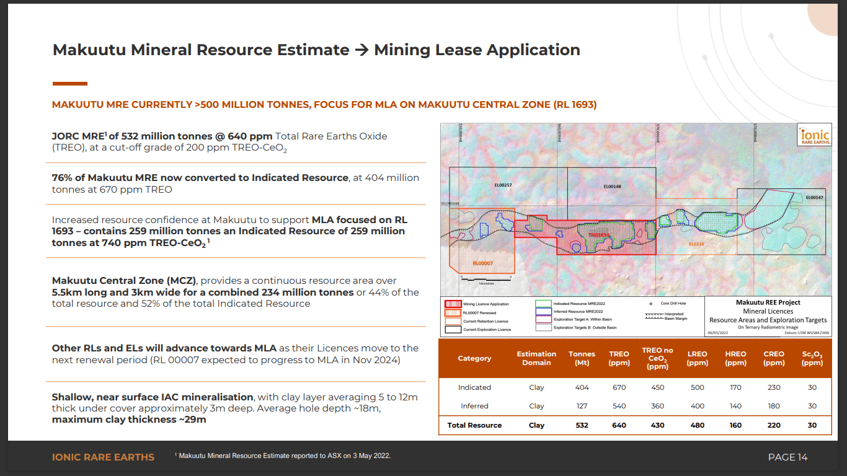Click the Increased resource confidence paragraph

[229, 231]
